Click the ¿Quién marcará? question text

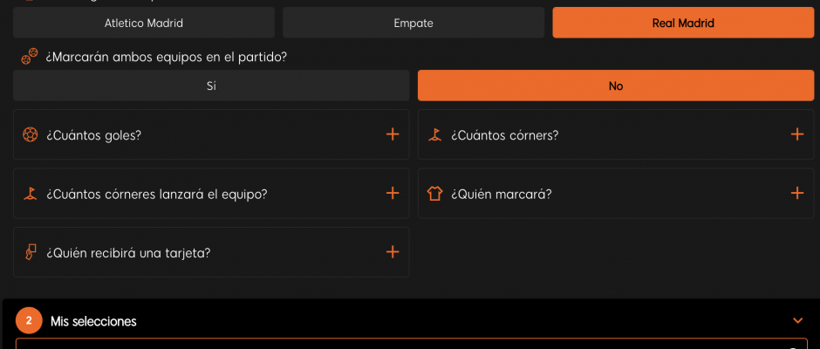(x=501, y=194)
